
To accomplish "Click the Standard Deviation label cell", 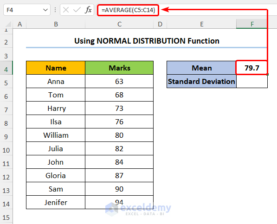I will coord(201,81).
